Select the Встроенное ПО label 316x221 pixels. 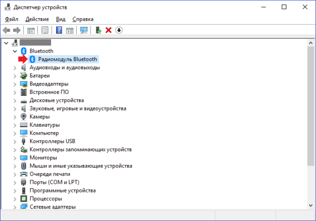coord(49,92)
